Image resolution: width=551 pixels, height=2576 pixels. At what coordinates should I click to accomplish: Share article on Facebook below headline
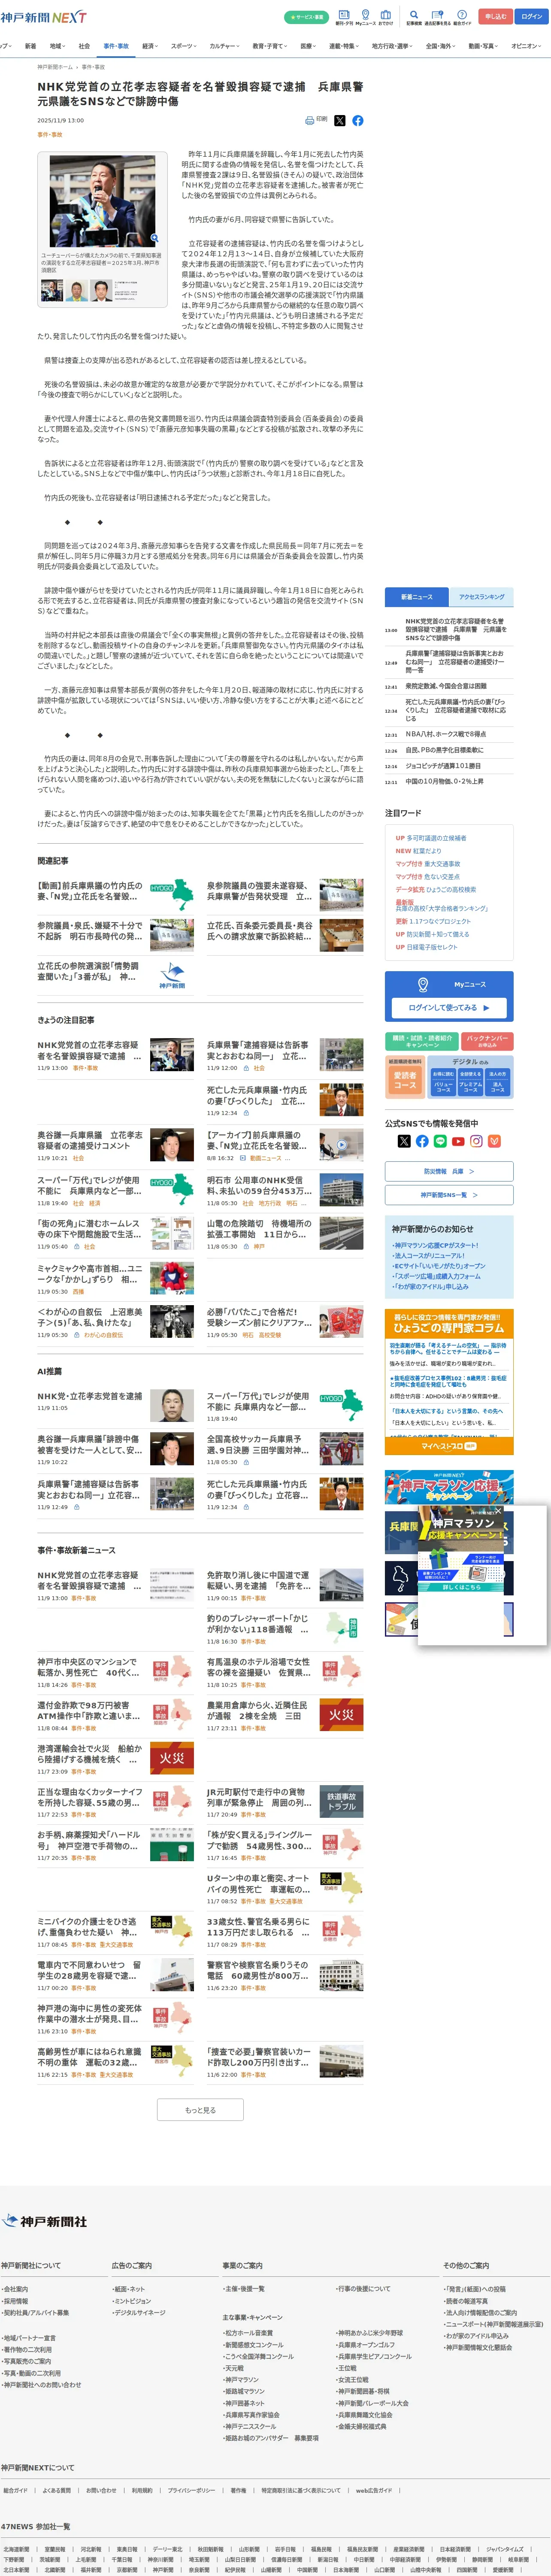pos(358,120)
